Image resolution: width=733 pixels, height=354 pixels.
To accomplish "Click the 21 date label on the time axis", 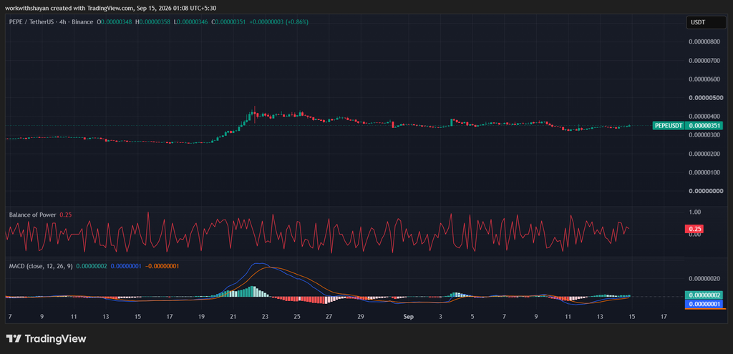I will 233,317.
